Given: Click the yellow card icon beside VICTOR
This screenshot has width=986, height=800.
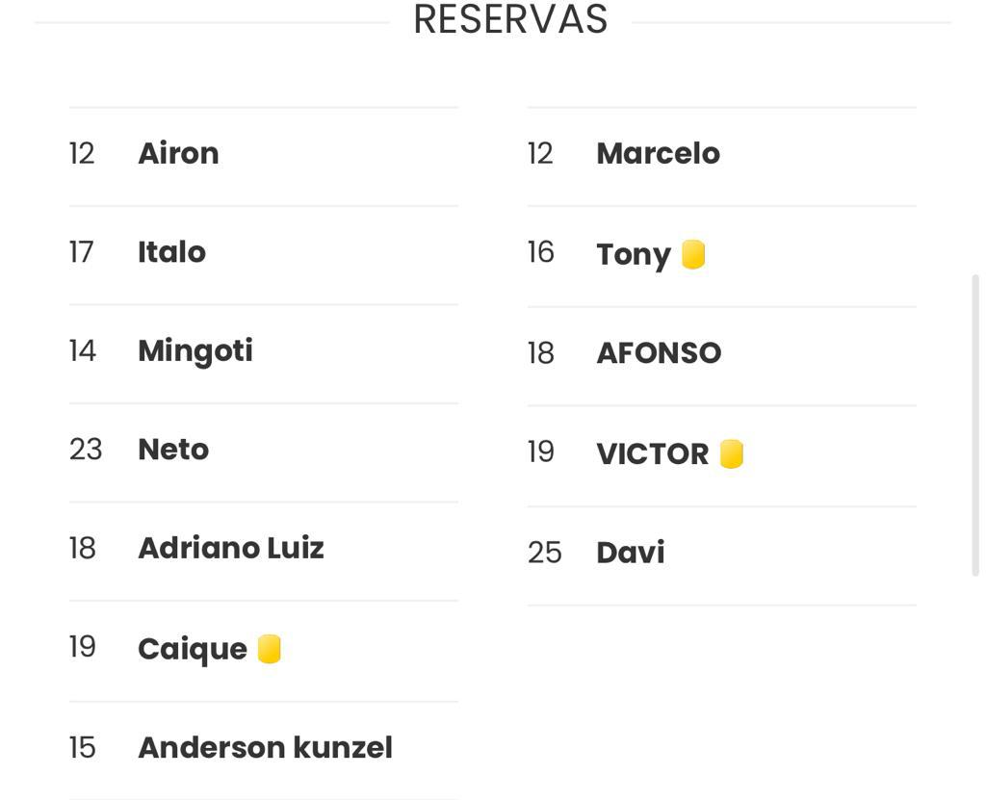Looking at the screenshot, I should click(732, 453).
